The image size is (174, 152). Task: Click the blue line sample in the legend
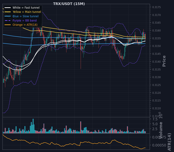8,16
